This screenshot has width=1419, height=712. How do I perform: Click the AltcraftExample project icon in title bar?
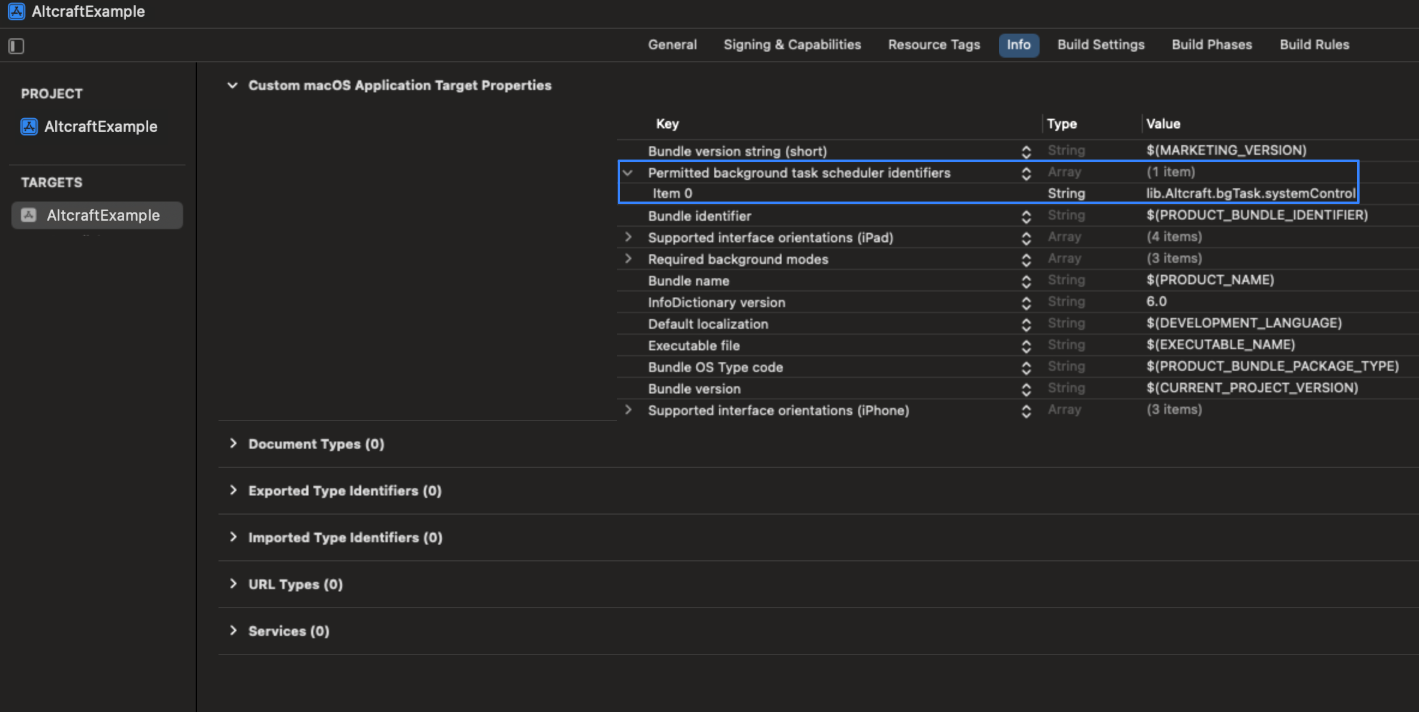pos(16,11)
